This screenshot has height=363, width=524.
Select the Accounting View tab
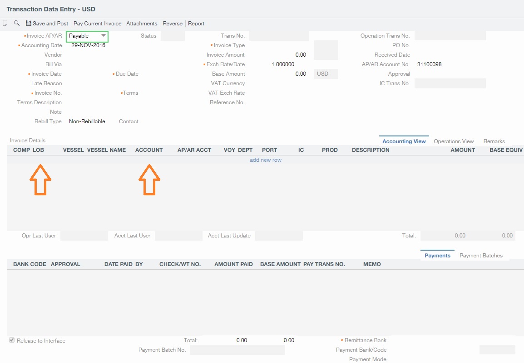tap(404, 141)
